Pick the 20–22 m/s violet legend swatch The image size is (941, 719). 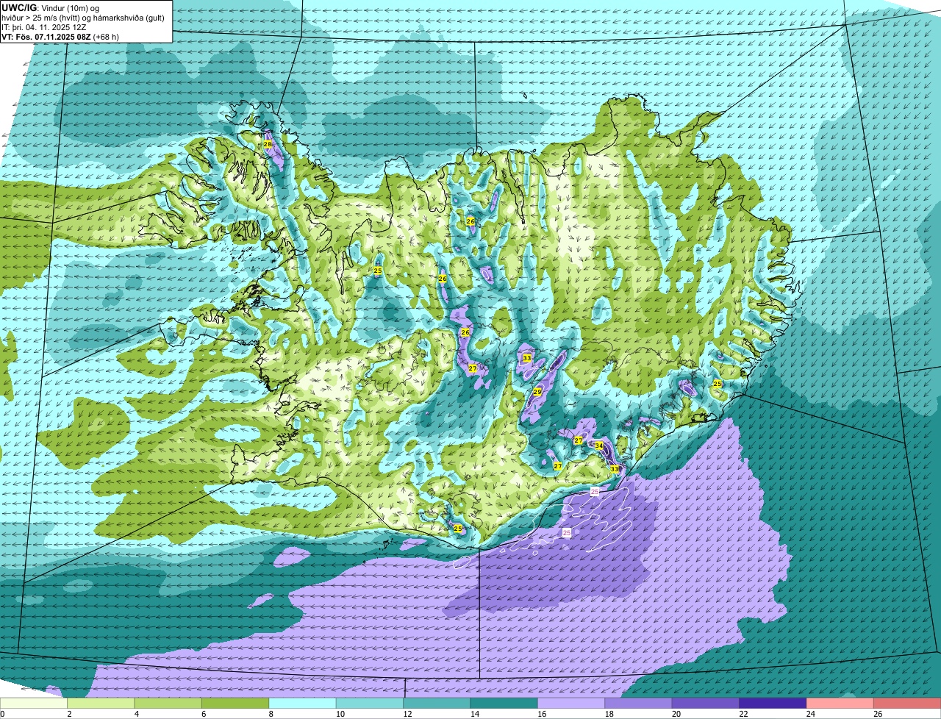tap(705, 703)
